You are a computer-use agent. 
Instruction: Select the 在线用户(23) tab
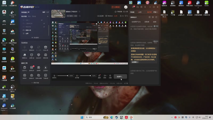pyautogui.click(x=136, y=22)
